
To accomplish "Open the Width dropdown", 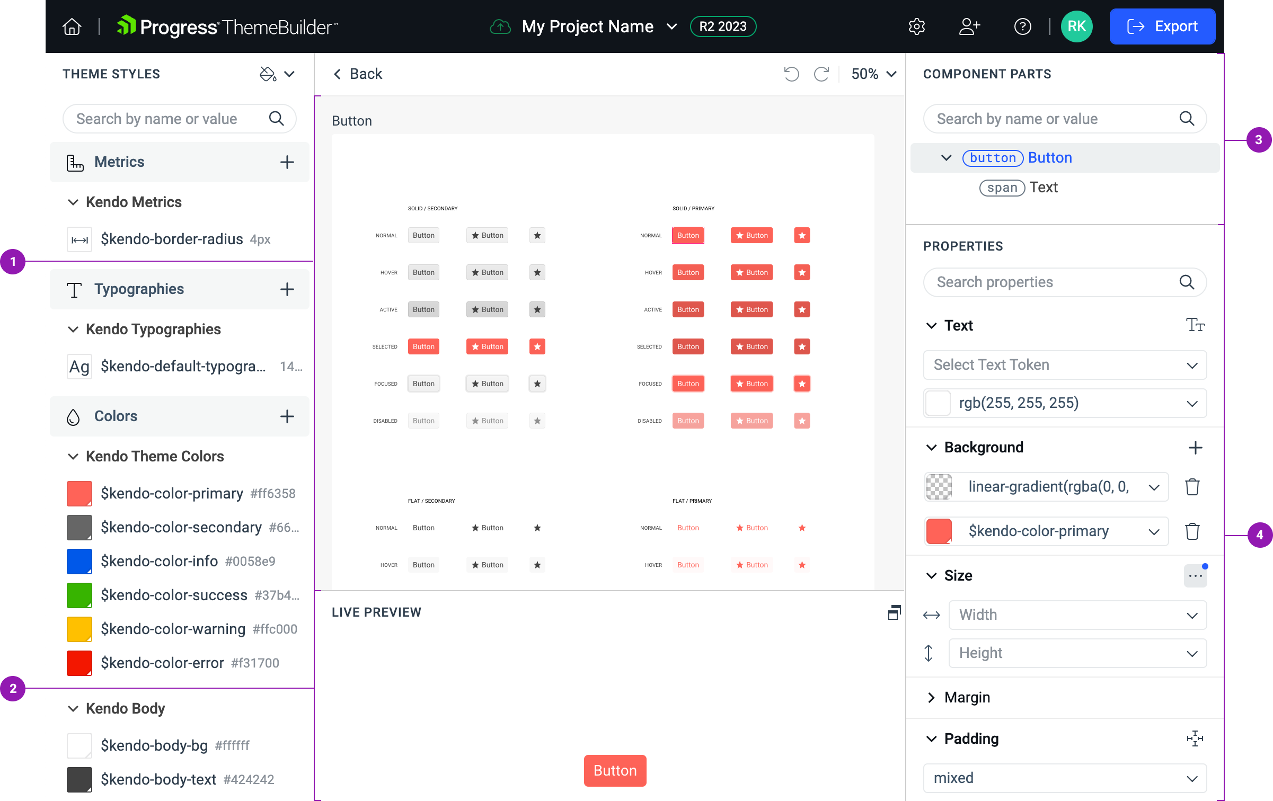I will point(1077,615).
